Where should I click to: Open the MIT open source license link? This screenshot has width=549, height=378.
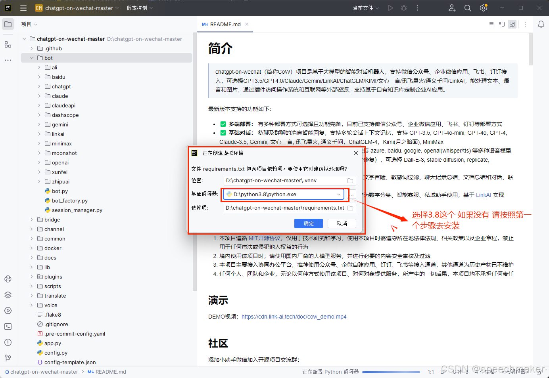(x=265, y=238)
